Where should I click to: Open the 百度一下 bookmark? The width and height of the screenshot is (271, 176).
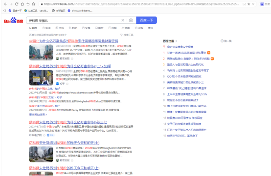(15, 11)
